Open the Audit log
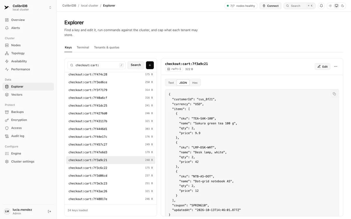 28,136
